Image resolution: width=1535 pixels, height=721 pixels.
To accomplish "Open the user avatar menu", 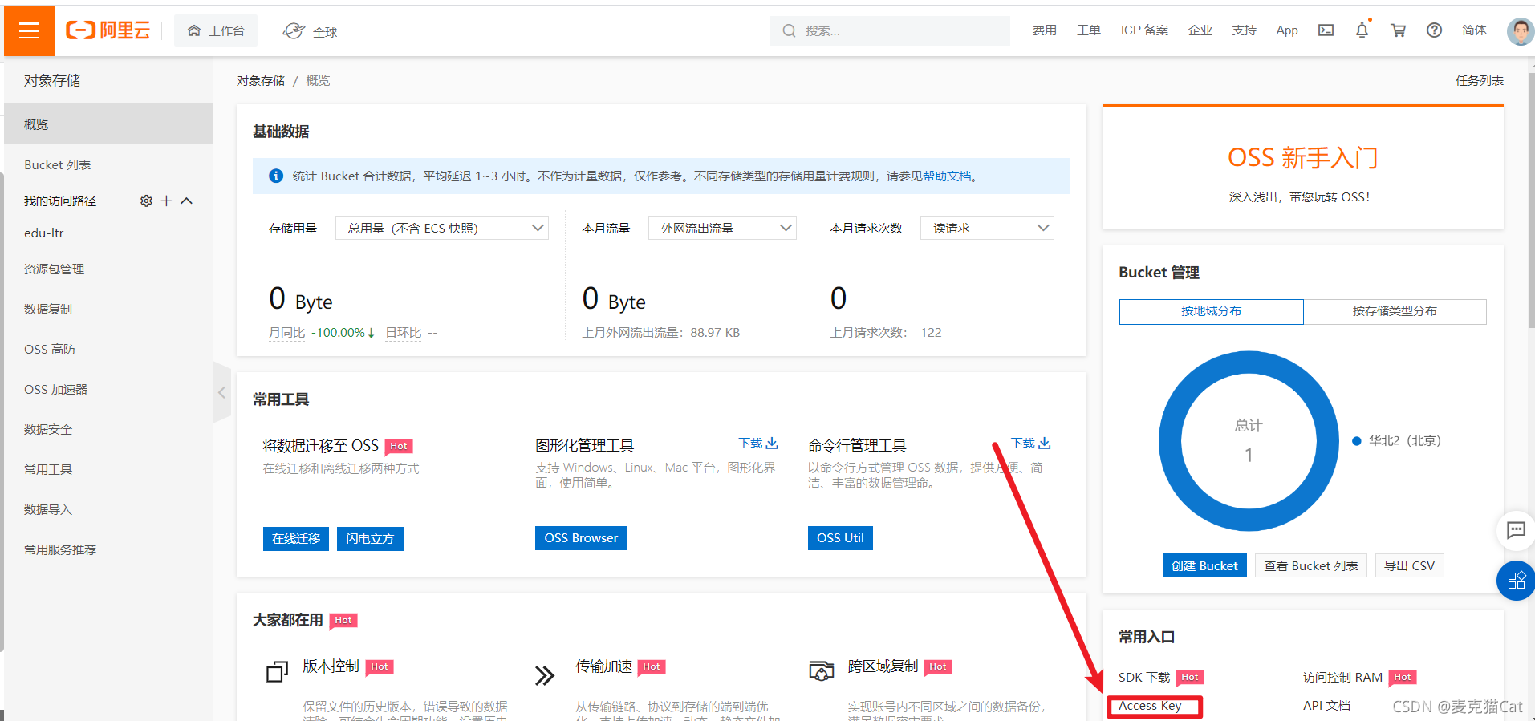I will tap(1520, 31).
